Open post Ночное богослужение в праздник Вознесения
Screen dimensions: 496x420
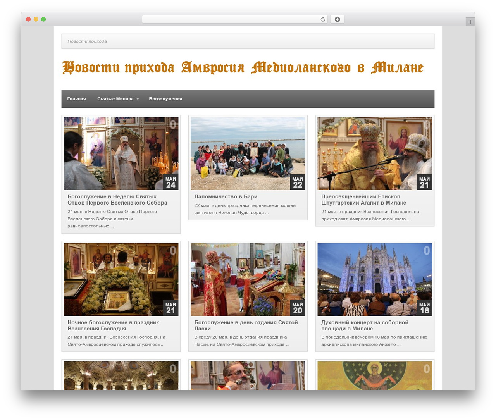(113, 325)
